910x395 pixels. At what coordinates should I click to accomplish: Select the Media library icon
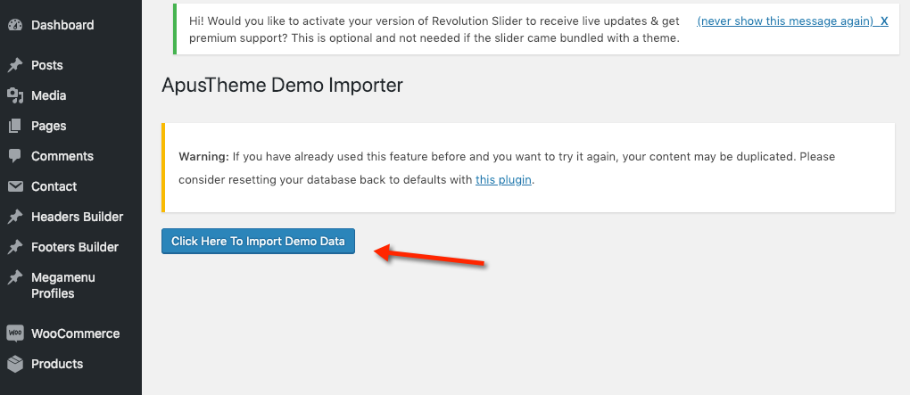coord(15,95)
